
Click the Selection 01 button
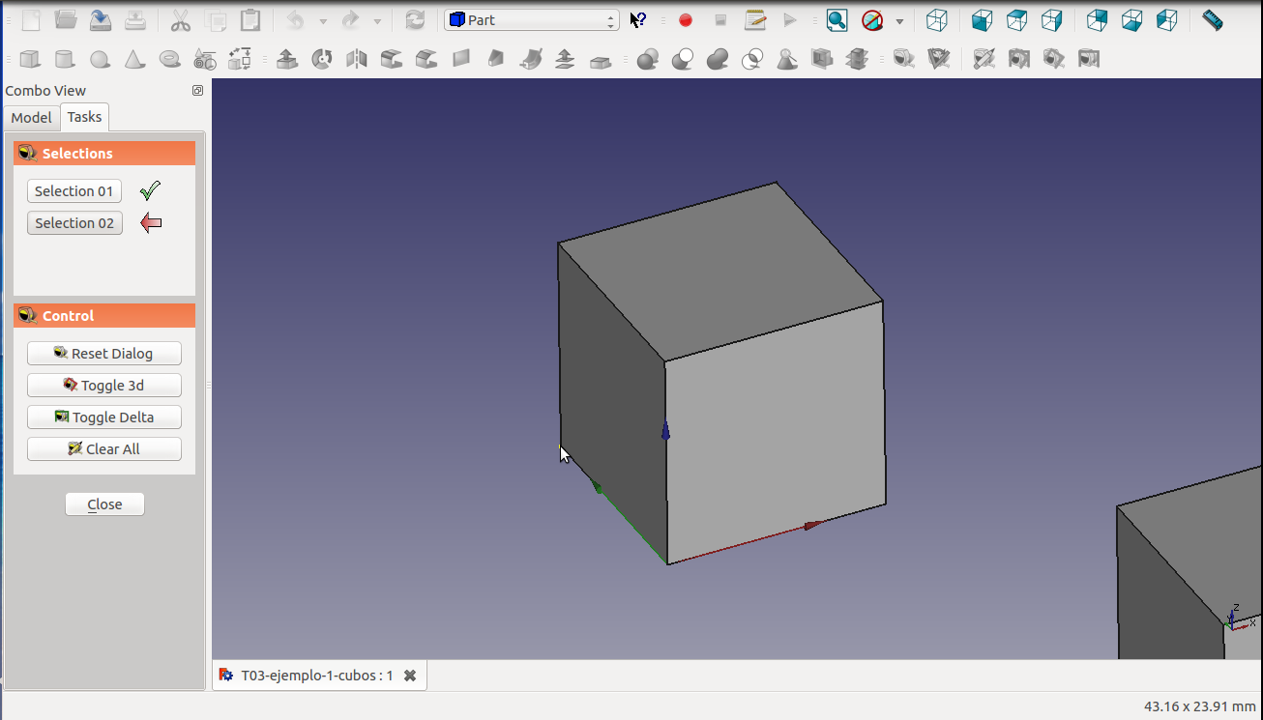(74, 191)
